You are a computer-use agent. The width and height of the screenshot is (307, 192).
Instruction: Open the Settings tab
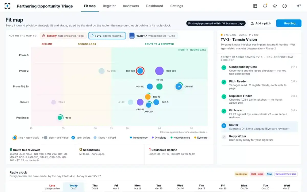click(177, 6)
